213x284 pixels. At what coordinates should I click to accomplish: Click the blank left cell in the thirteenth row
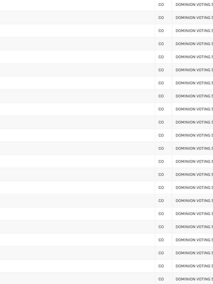click(x=77, y=161)
